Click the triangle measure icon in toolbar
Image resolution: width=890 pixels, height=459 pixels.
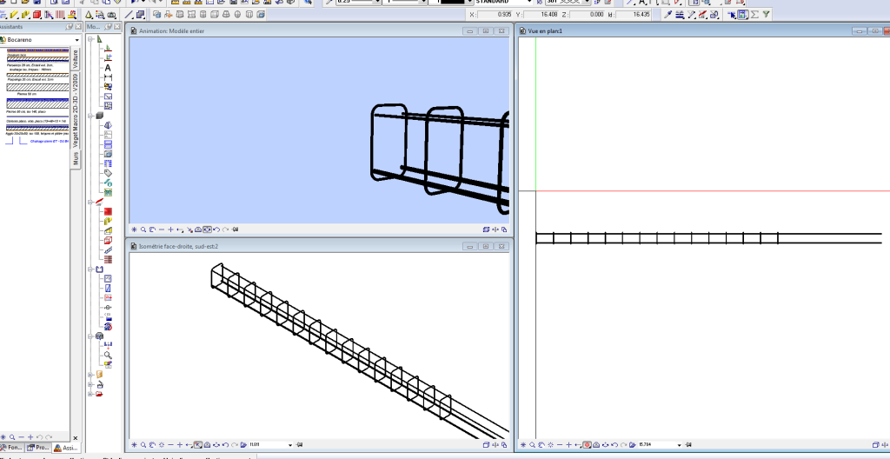point(89,14)
